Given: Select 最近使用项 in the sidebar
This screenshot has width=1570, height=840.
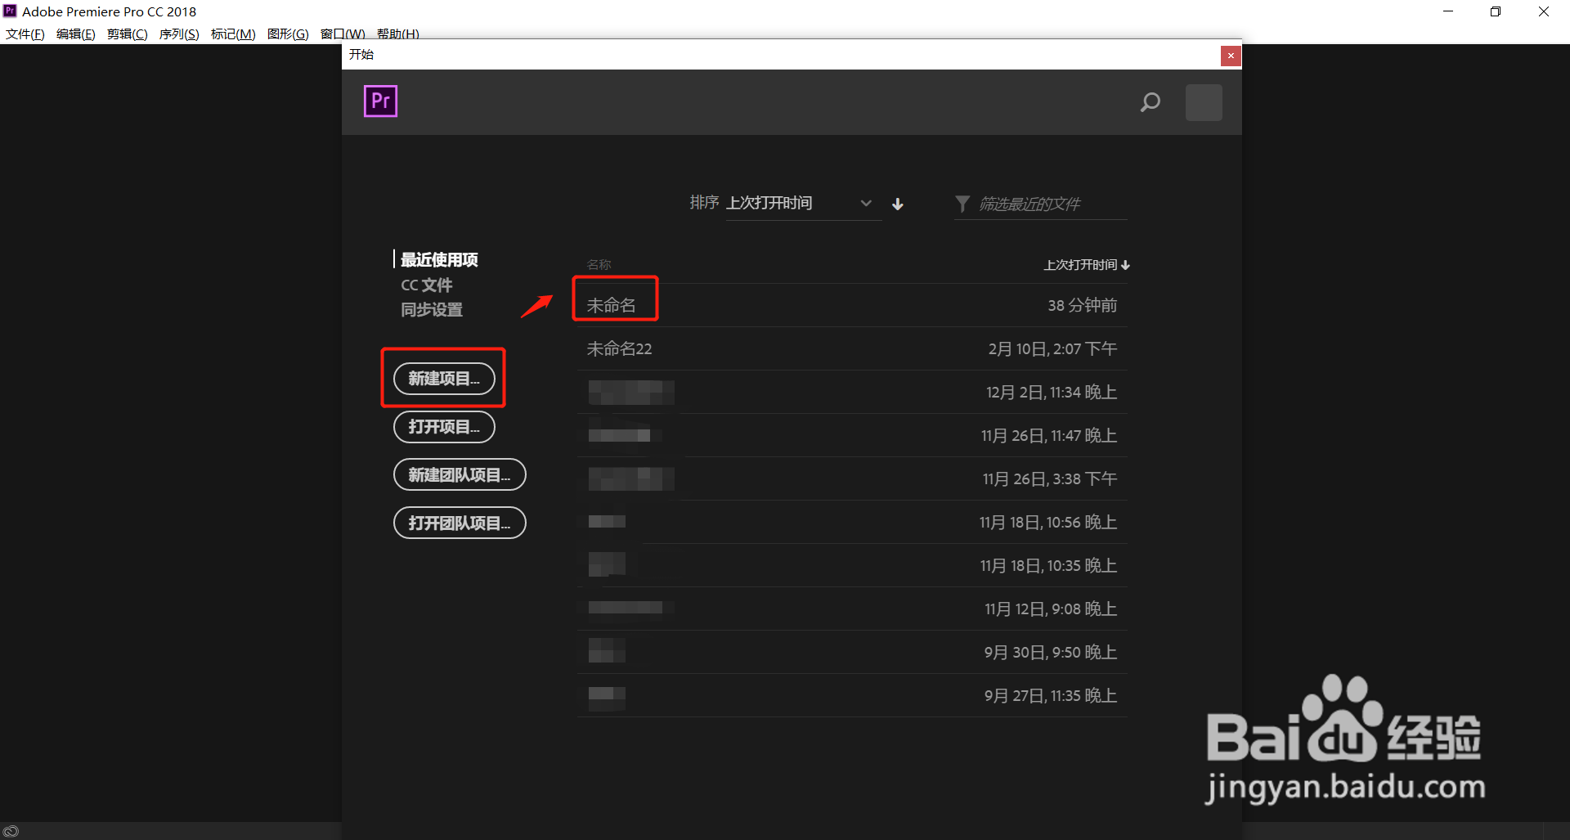Looking at the screenshot, I should coord(439,259).
